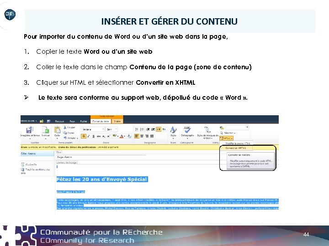Click the increase indent icon
Viewport: 329px width, 246px height.
[x=153, y=129]
